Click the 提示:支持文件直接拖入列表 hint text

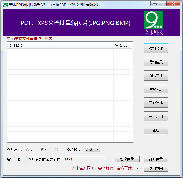click(x=29, y=39)
